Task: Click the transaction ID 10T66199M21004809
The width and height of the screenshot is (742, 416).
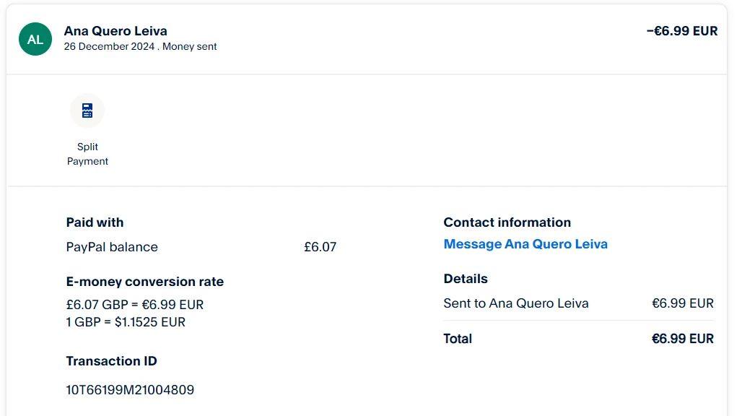Action: coord(130,390)
